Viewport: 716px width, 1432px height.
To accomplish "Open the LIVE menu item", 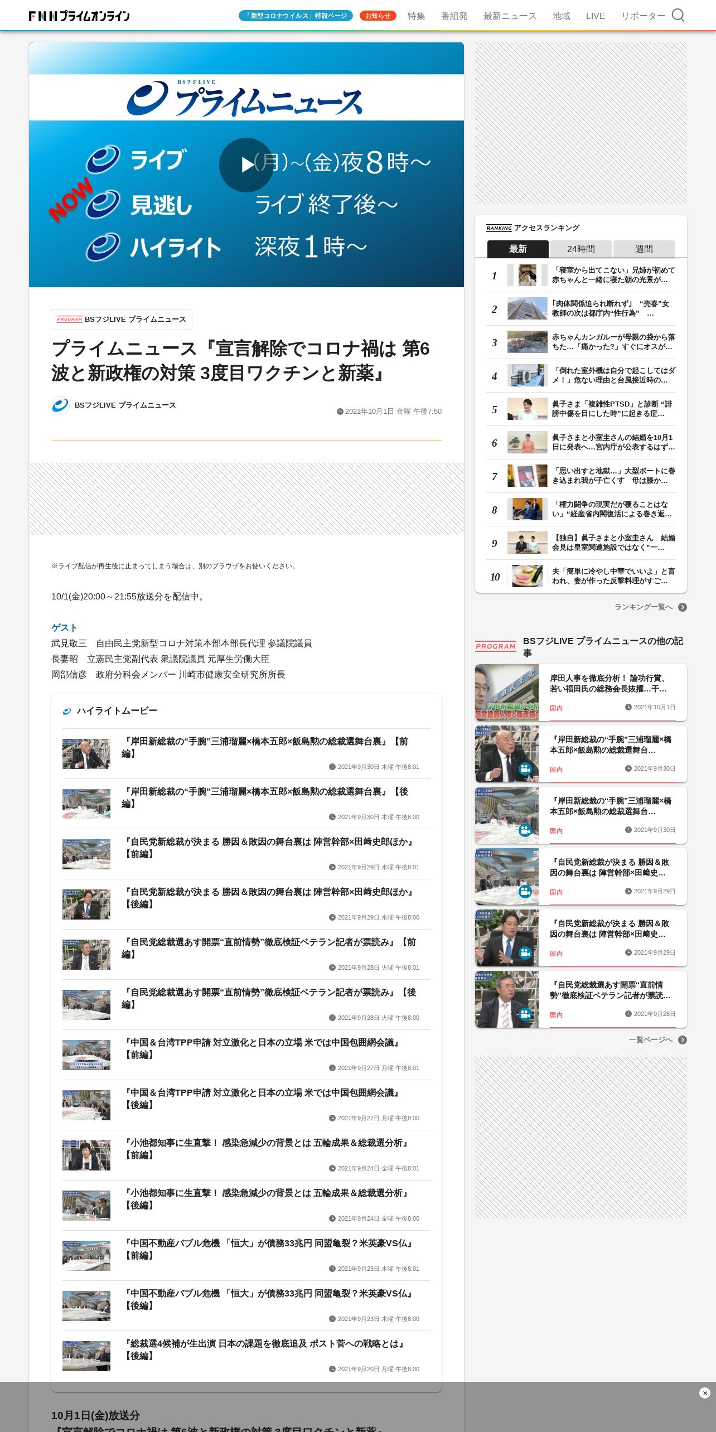I will 596,16.
